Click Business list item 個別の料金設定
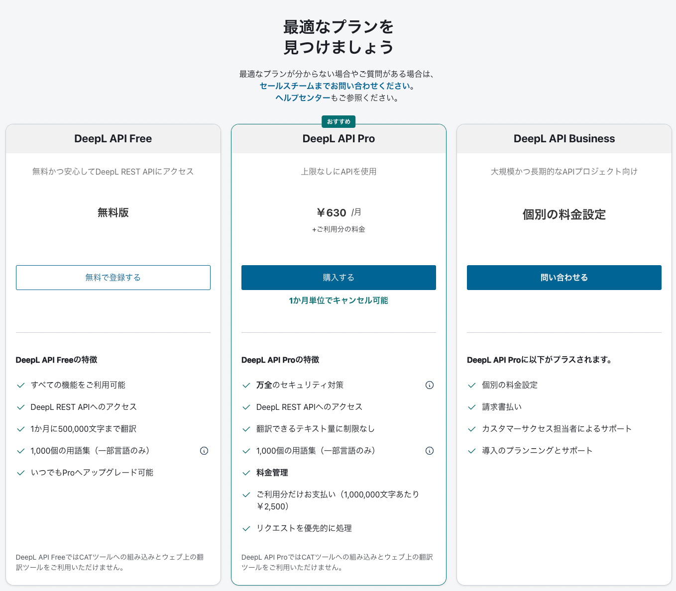The height and width of the screenshot is (591, 676). pos(510,385)
